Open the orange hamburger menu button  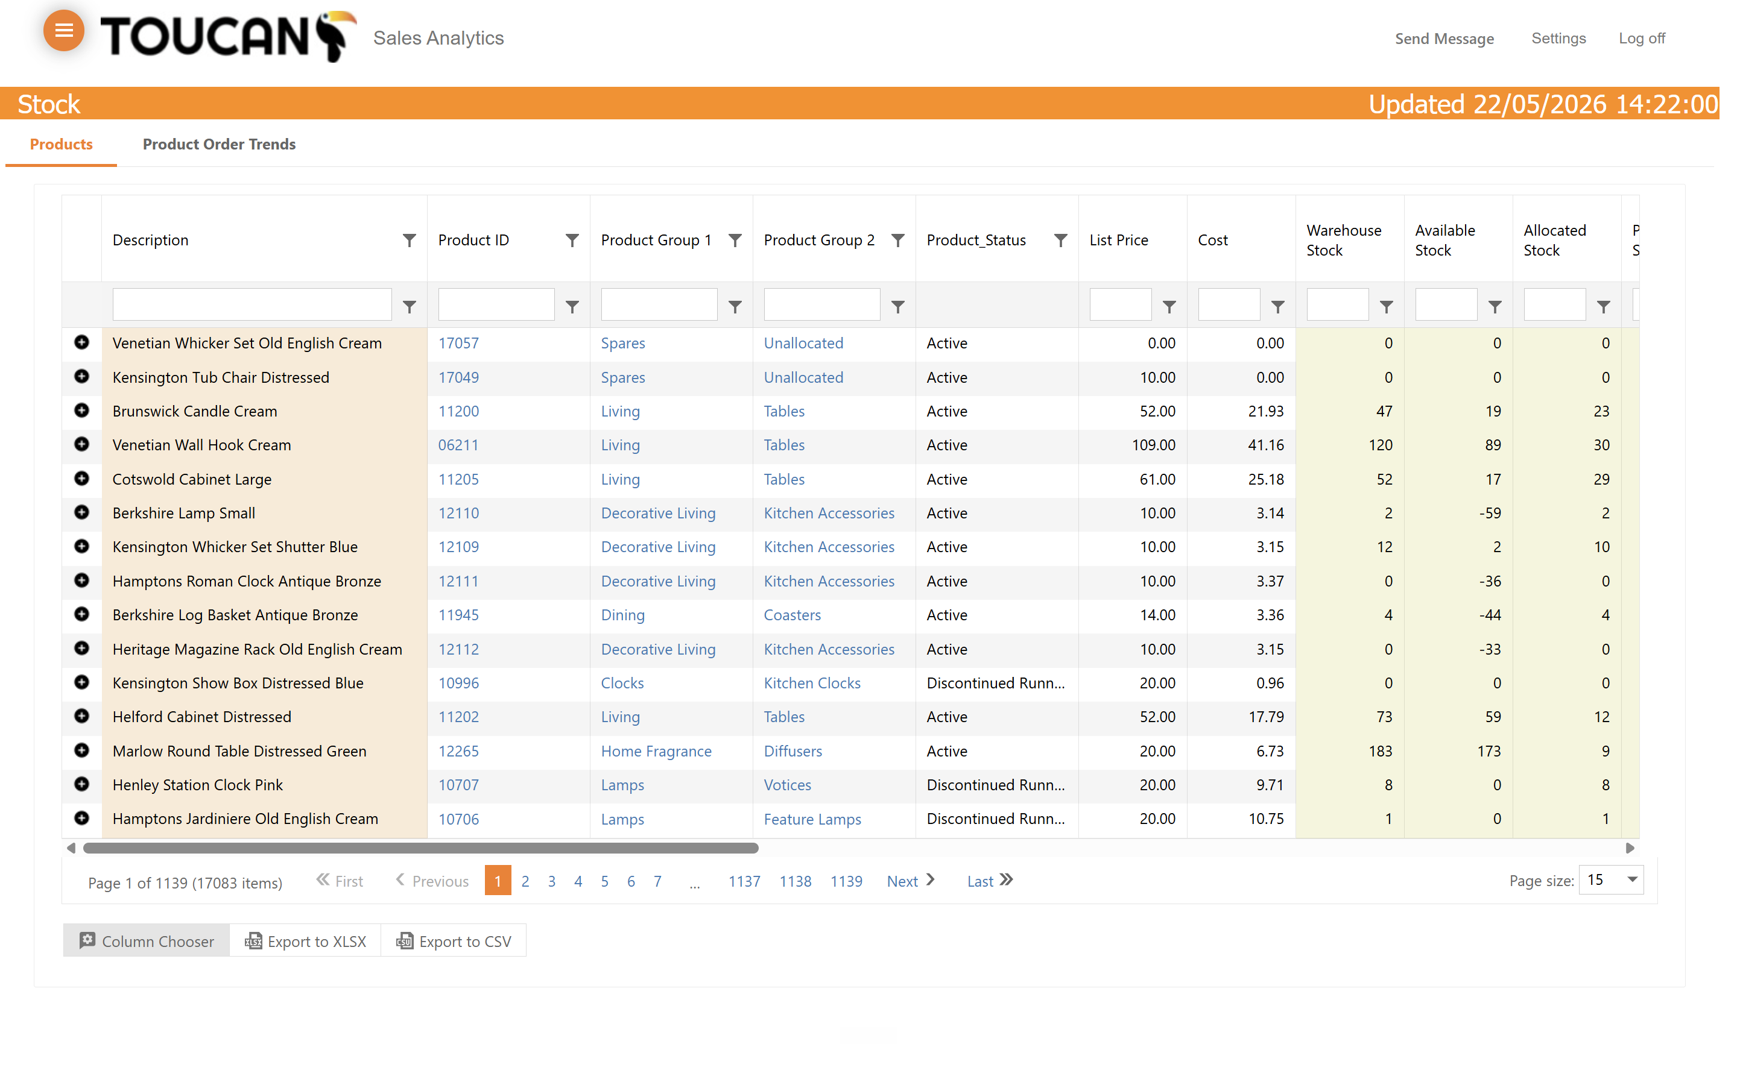(64, 31)
